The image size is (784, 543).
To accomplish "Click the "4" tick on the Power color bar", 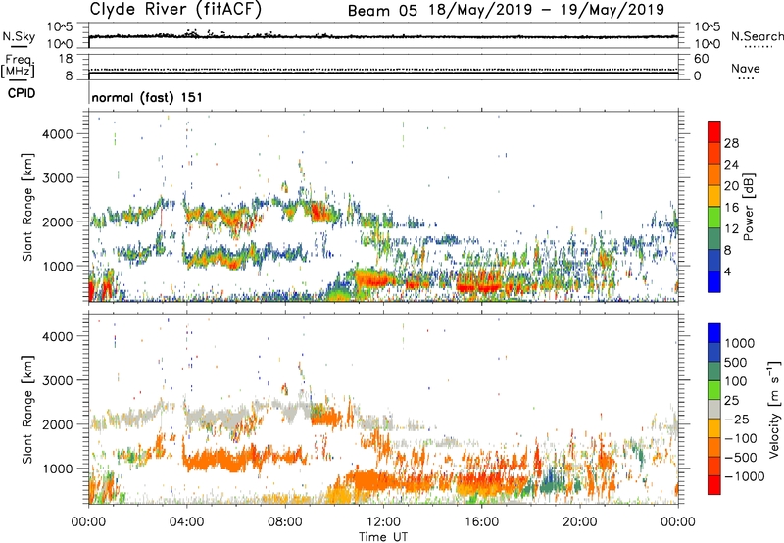I will pos(727,271).
